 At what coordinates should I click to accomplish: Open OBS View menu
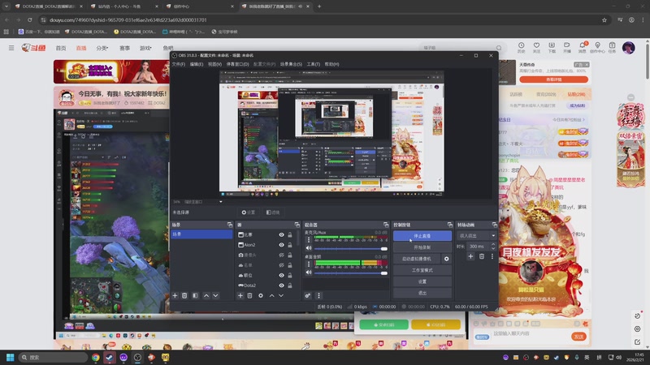coord(214,64)
